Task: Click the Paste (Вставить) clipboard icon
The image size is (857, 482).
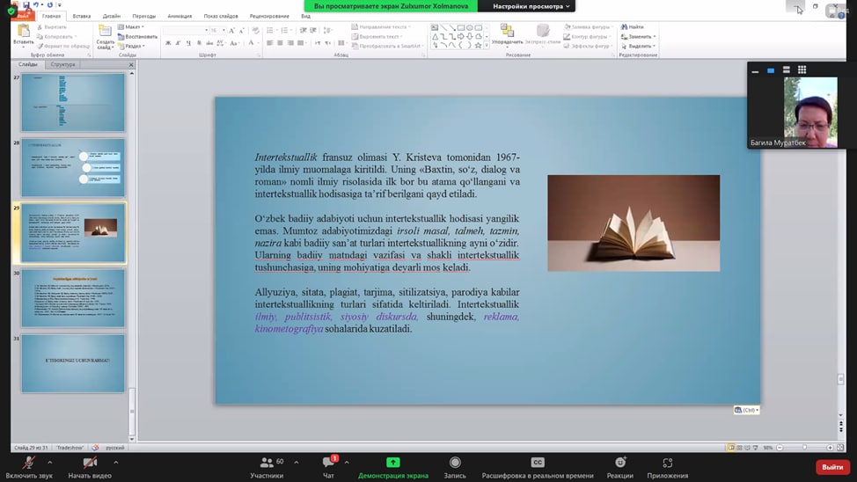Action: [23, 32]
